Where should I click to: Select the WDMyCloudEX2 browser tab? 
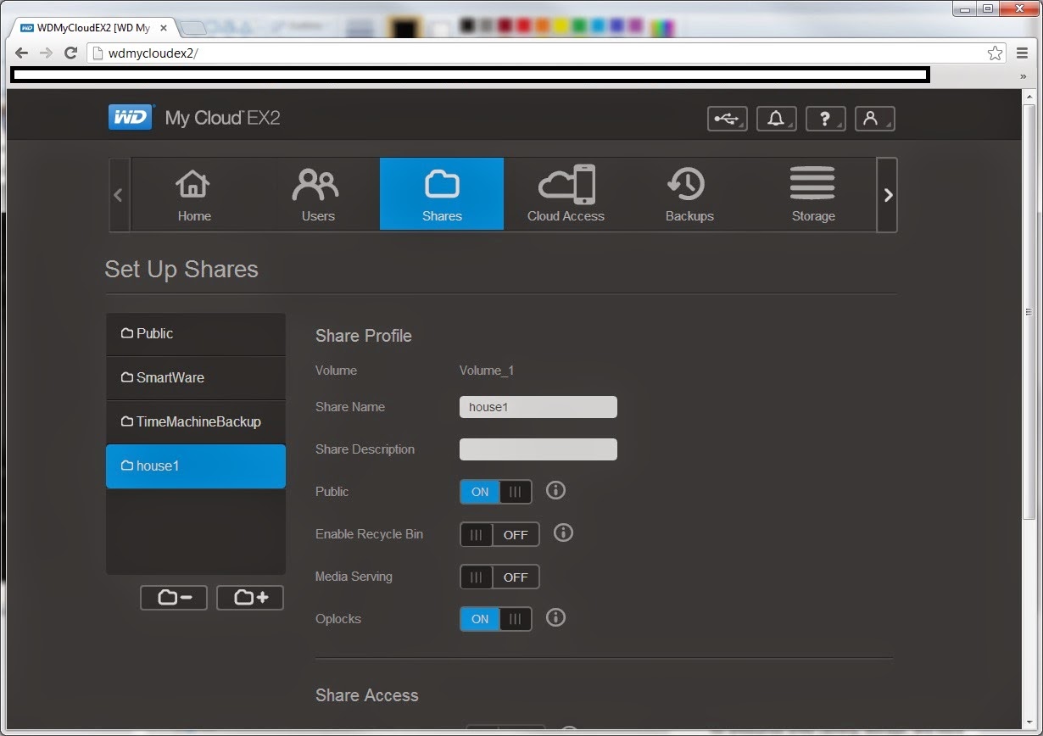(92, 28)
